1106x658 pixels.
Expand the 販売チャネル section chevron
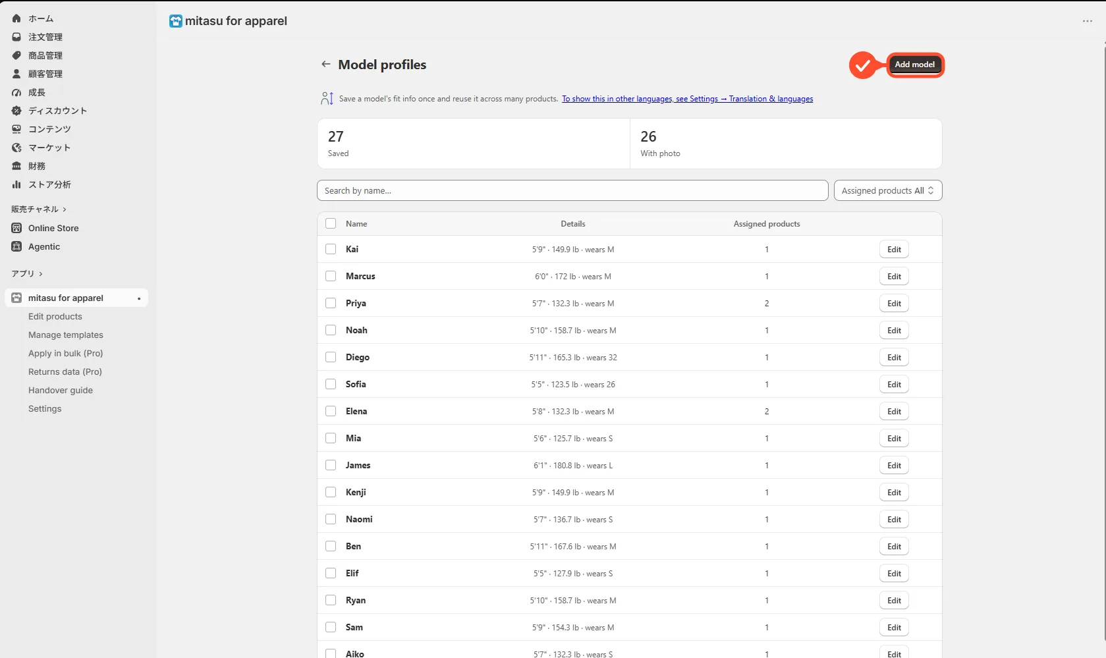65,209
